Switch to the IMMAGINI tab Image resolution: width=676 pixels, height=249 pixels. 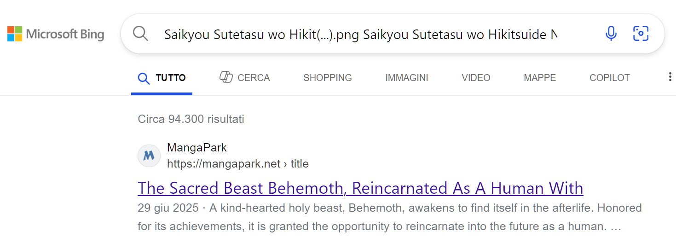pyautogui.click(x=407, y=78)
